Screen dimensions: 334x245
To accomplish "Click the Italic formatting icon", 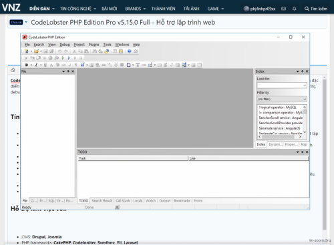I will point(36,65).
